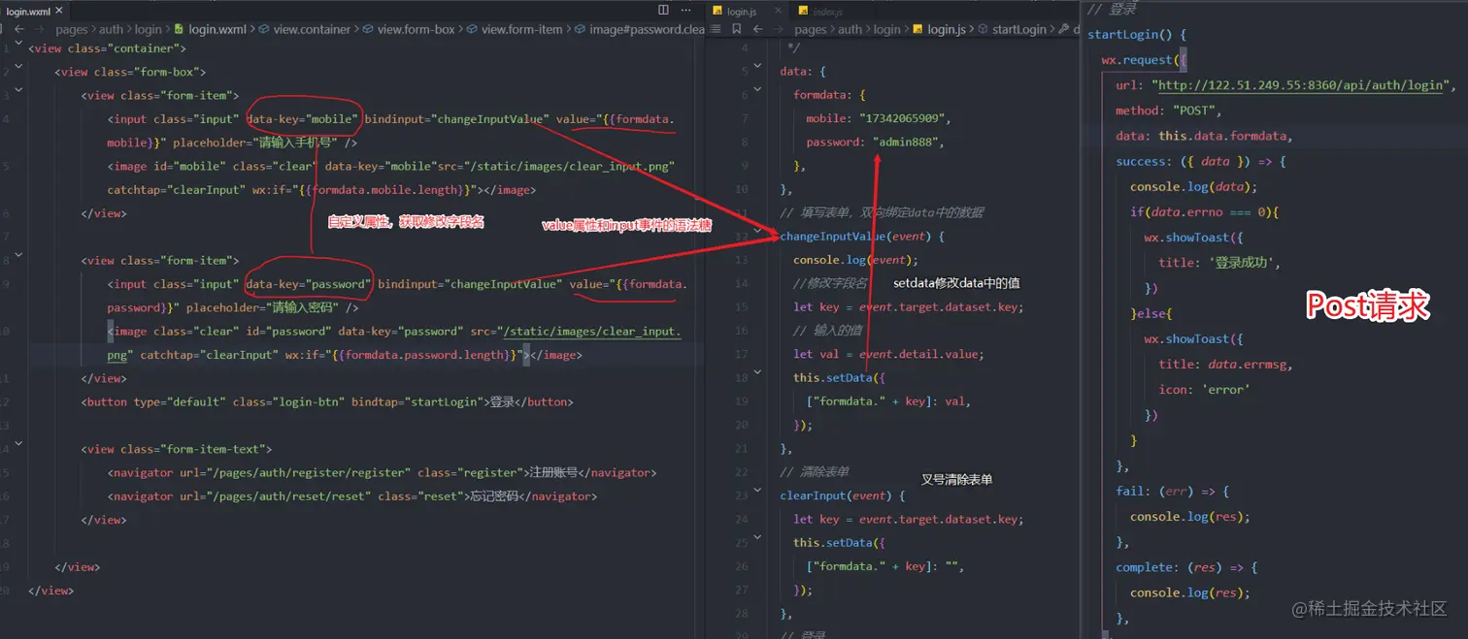Open the login folder breadcrumb in the login.wxml pane
Image resolution: width=1468 pixels, height=639 pixels.
tap(149, 29)
